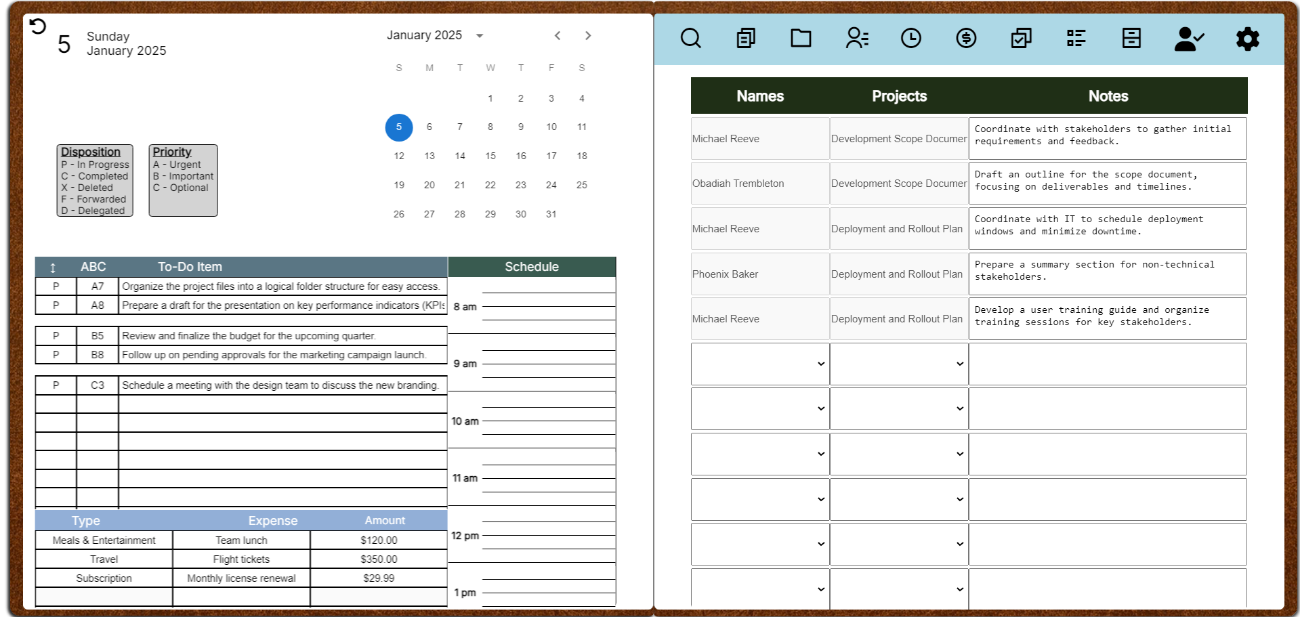Expand the Projects dropdown in the first empty row
The image size is (1300, 617).
[959, 364]
